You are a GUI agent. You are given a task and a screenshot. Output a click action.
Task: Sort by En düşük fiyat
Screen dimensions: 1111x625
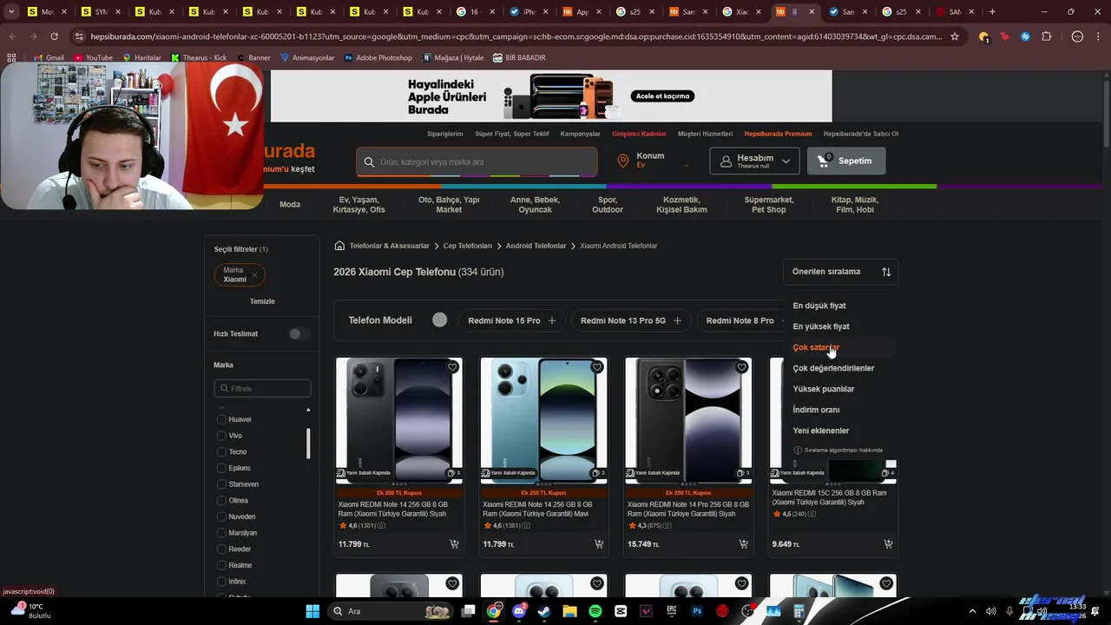click(x=819, y=306)
